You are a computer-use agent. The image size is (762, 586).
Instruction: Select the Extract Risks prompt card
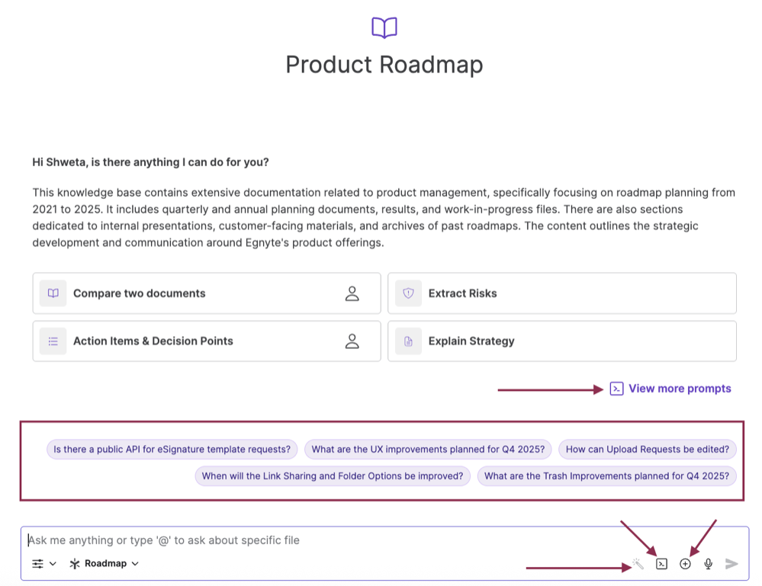click(x=562, y=293)
